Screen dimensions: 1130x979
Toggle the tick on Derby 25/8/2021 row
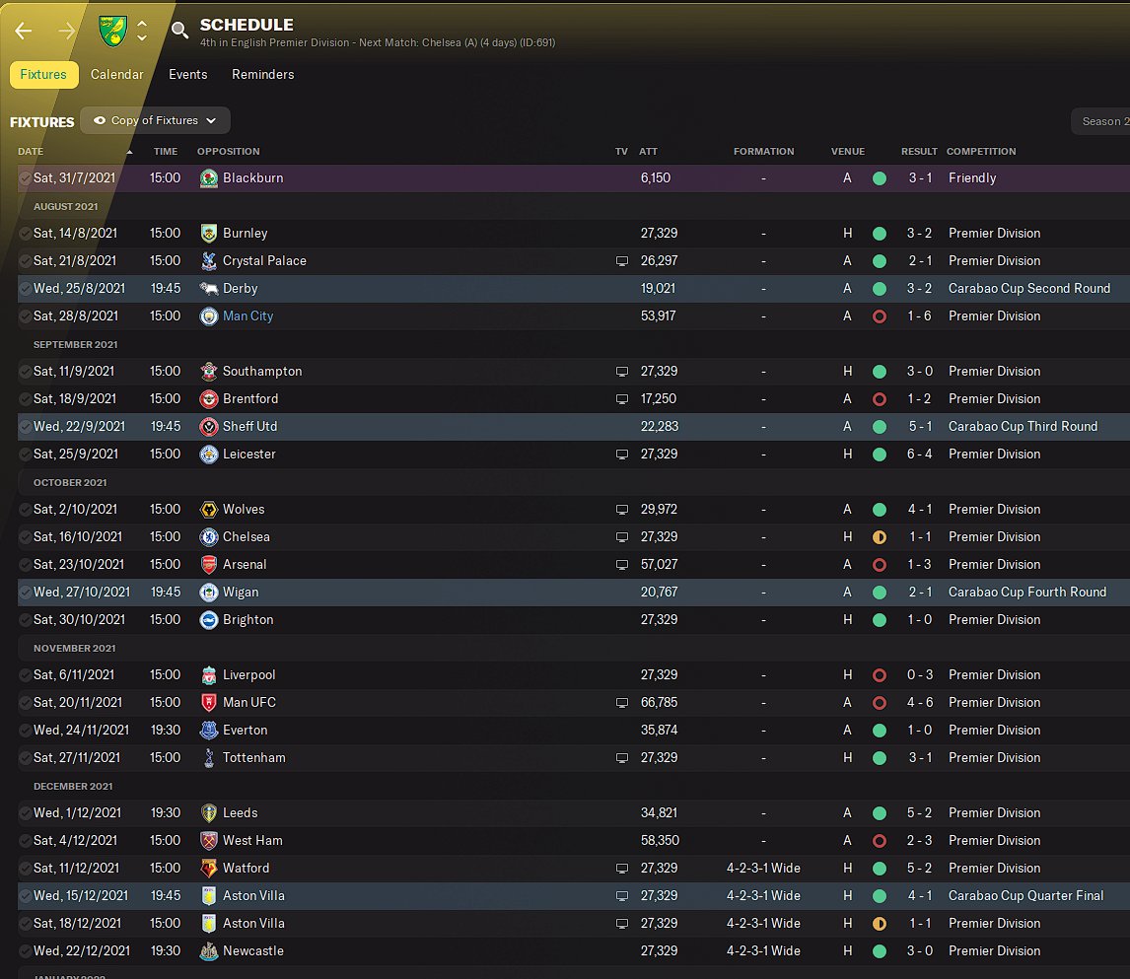tap(25, 289)
